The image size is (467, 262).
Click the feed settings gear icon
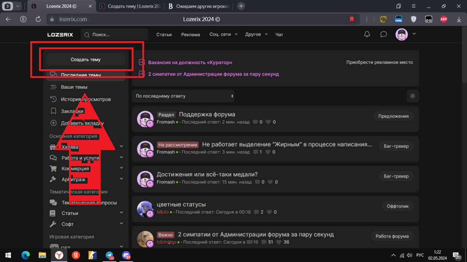coord(413,96)
